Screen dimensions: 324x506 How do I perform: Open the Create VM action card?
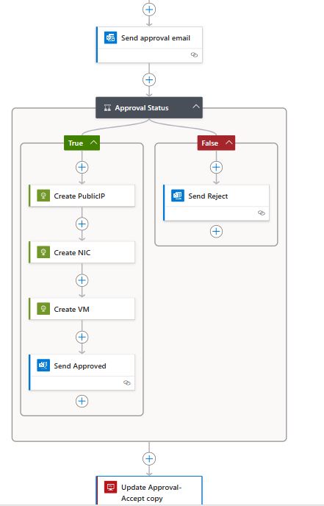pyautogui.click(x=82, y=309)
